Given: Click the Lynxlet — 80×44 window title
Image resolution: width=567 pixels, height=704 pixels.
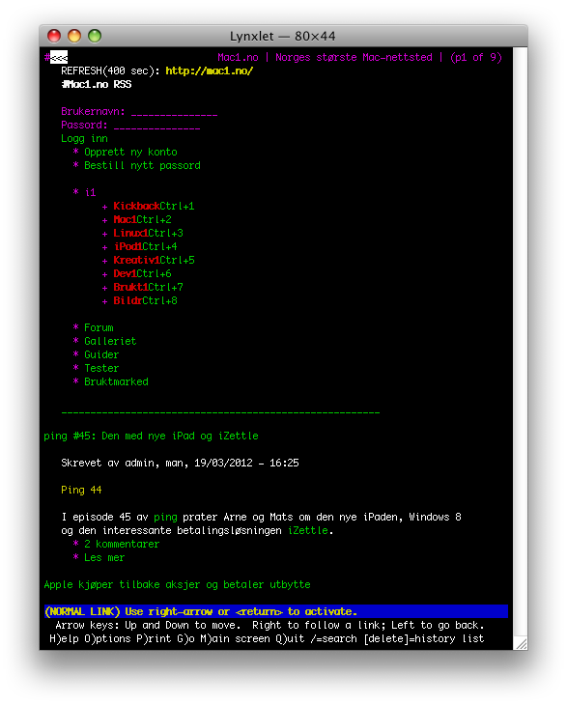Looking at the screenshot, I should [x=283, y=37].
